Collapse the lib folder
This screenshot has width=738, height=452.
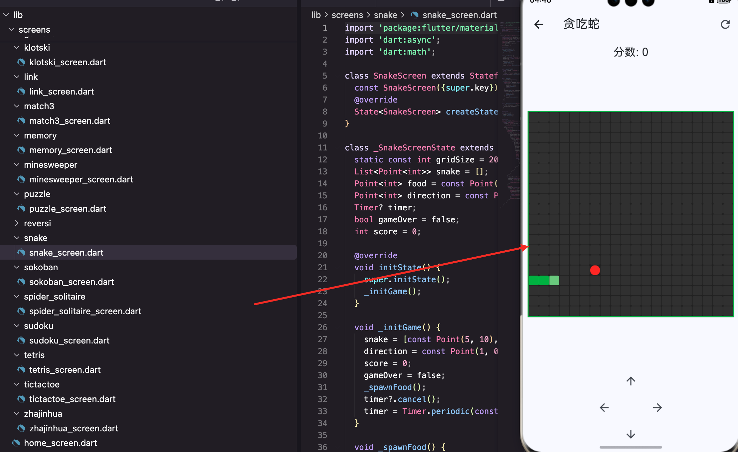[x=6, y=15]
